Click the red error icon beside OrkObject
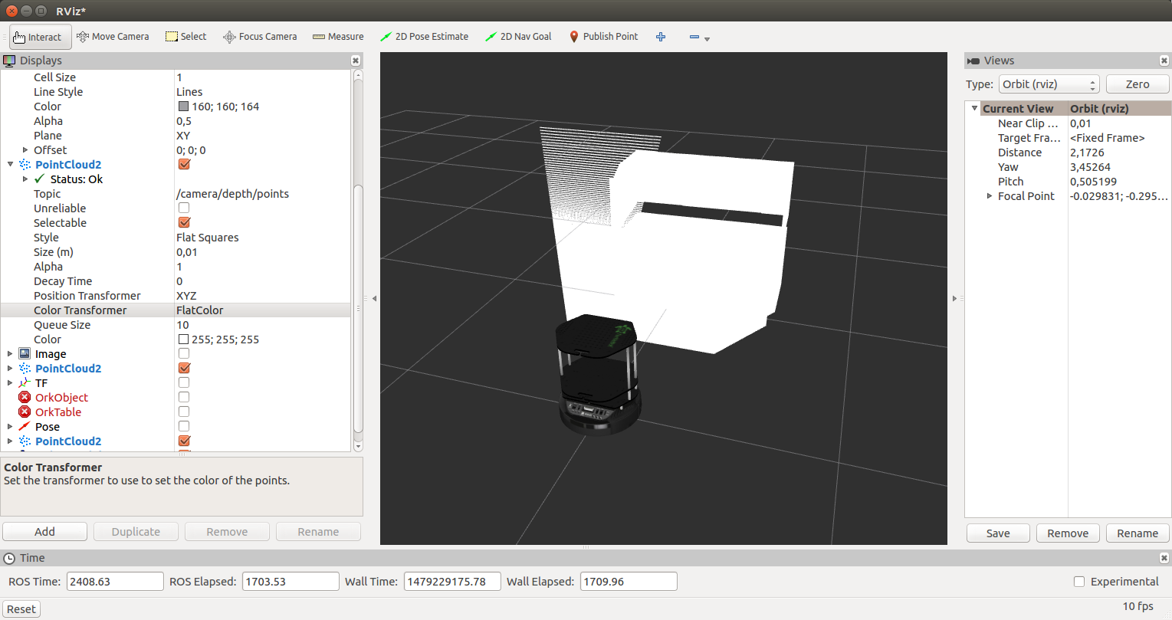1172x620 pixels. coord(25,397)
